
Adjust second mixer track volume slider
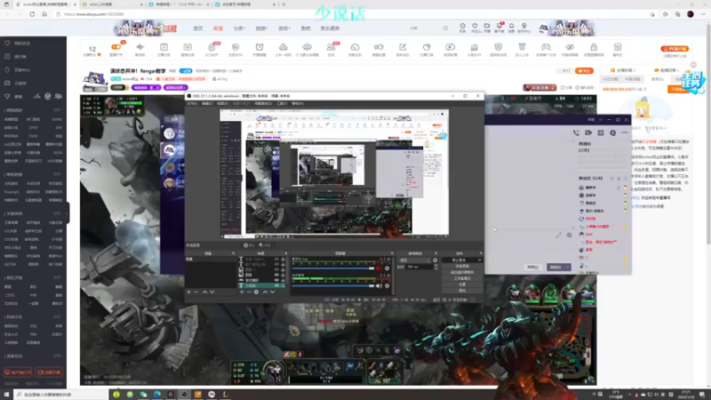(332, 285)
